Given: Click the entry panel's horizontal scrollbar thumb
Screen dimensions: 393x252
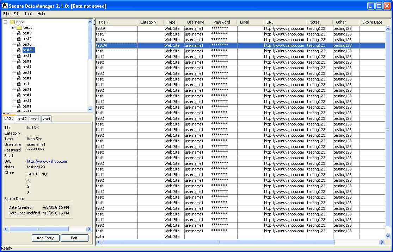Looking at the screenshot, I should point(39,229).
